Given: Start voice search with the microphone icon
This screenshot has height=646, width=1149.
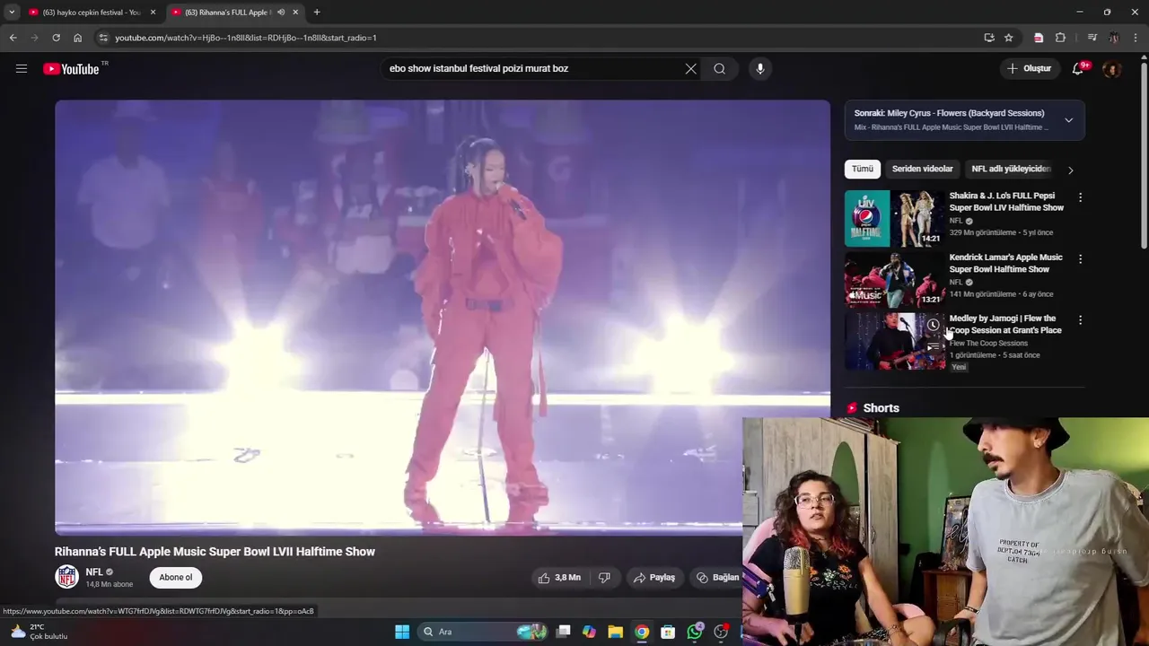Looking at the screenshot, I should tap(760, 68).
